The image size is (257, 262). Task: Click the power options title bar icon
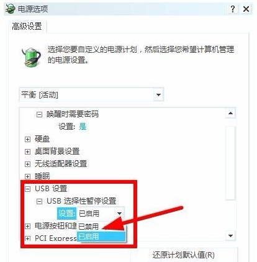coord(11,9)
